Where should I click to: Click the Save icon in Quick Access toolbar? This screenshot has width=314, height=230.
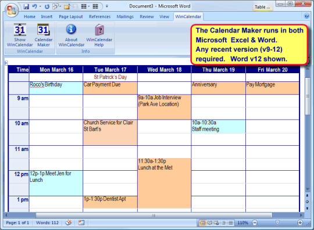coord(26,6)
